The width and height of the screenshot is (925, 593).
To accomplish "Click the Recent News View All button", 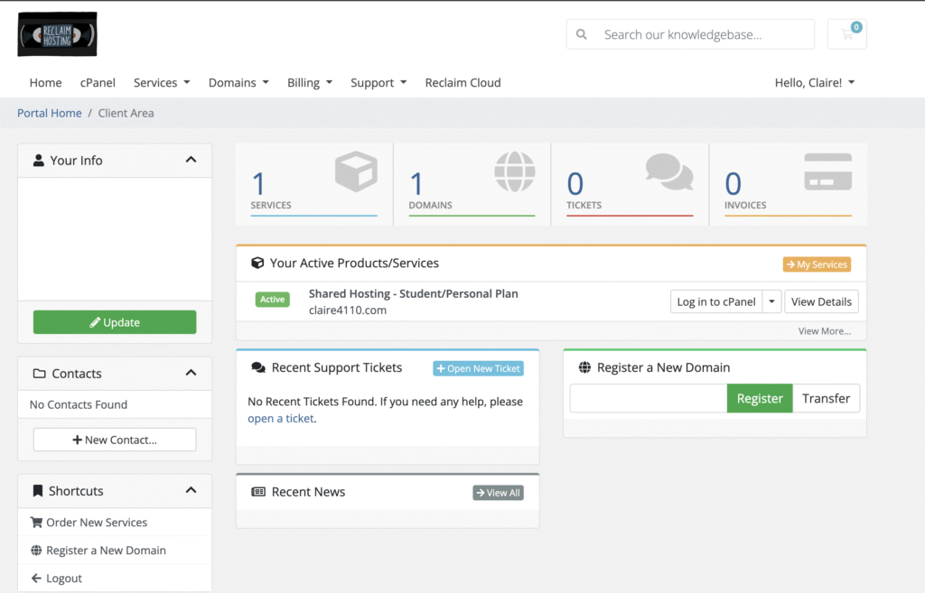I will [x=498, y=493].
